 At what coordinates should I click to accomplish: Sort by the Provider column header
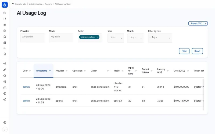pyautogui.click(x=60, y=71)
